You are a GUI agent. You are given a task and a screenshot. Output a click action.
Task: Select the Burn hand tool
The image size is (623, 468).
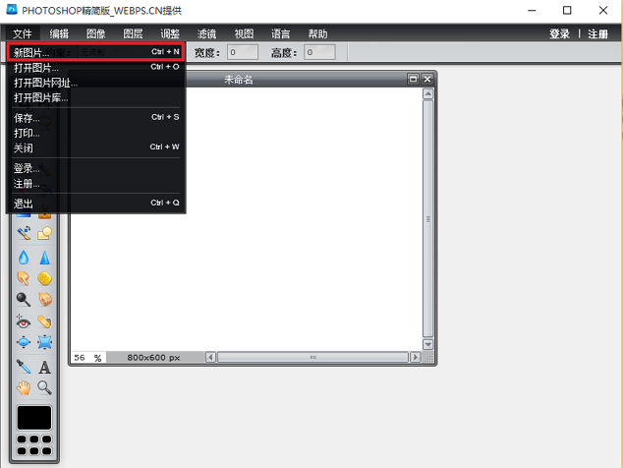click(x=44, y=300)
